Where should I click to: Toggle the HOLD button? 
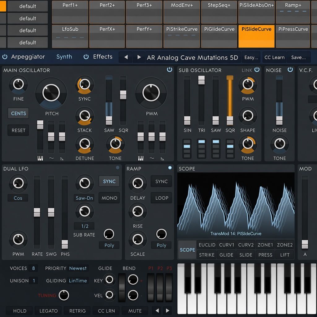click(20, 311)
